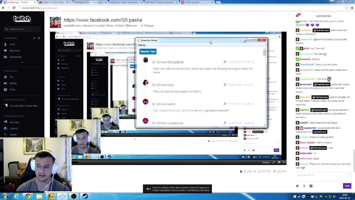The image size is (355, 200).
Task: Browse Kanały in the sidebar
Action: coord(13,83)
